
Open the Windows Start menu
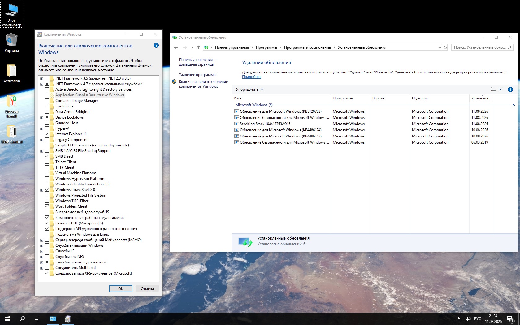(7, 318)
